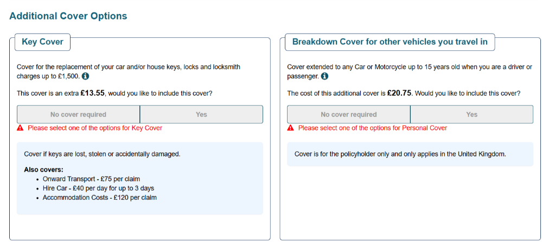Click the policyholder-only United Kingdom notice
Screen dimensions: 542x242
coord(400,154)
